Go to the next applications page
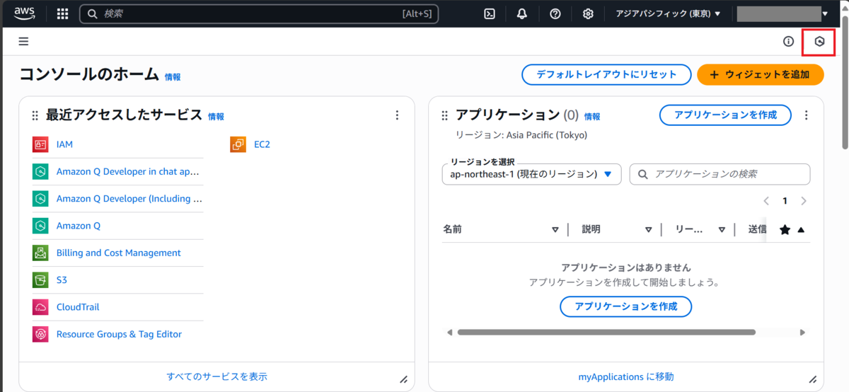Viewport: 849px width, 392px height. [803, 201]
